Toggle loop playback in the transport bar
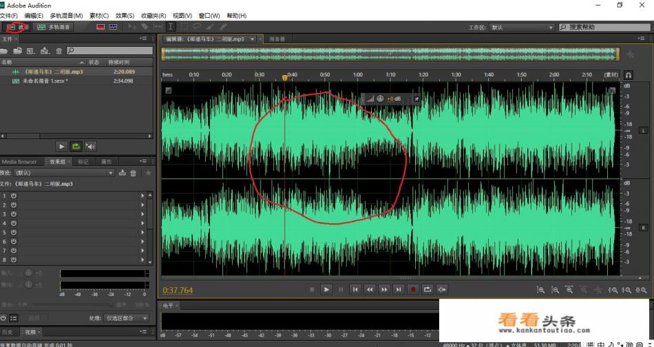Image resolution: width=654 pixels, height=347 pixels. [x=428, y=290]
